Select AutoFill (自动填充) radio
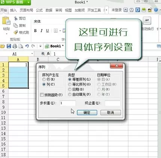The width and height of the screenshot is (161, 158). tap(70, 94)
